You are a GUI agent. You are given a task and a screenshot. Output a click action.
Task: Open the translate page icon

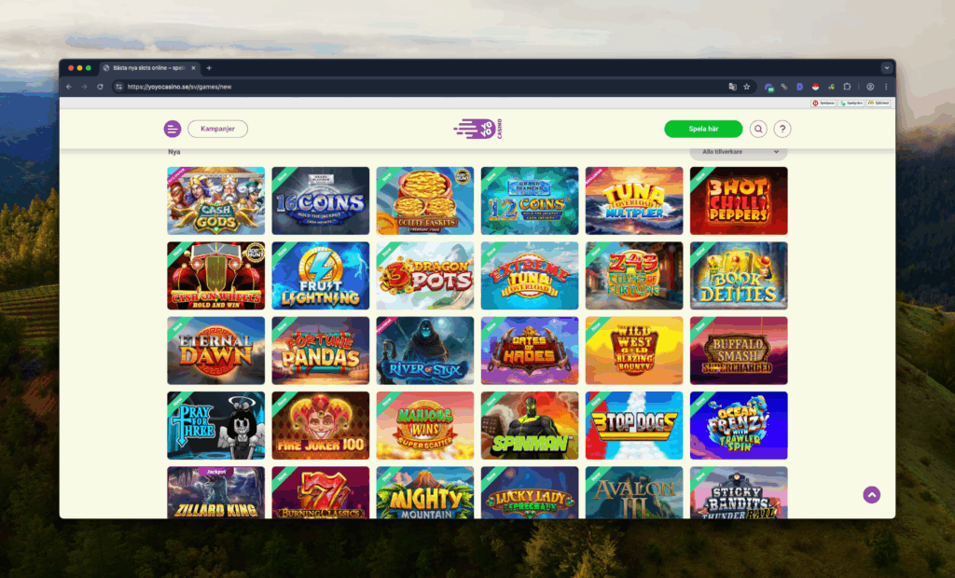coord(732,87)
